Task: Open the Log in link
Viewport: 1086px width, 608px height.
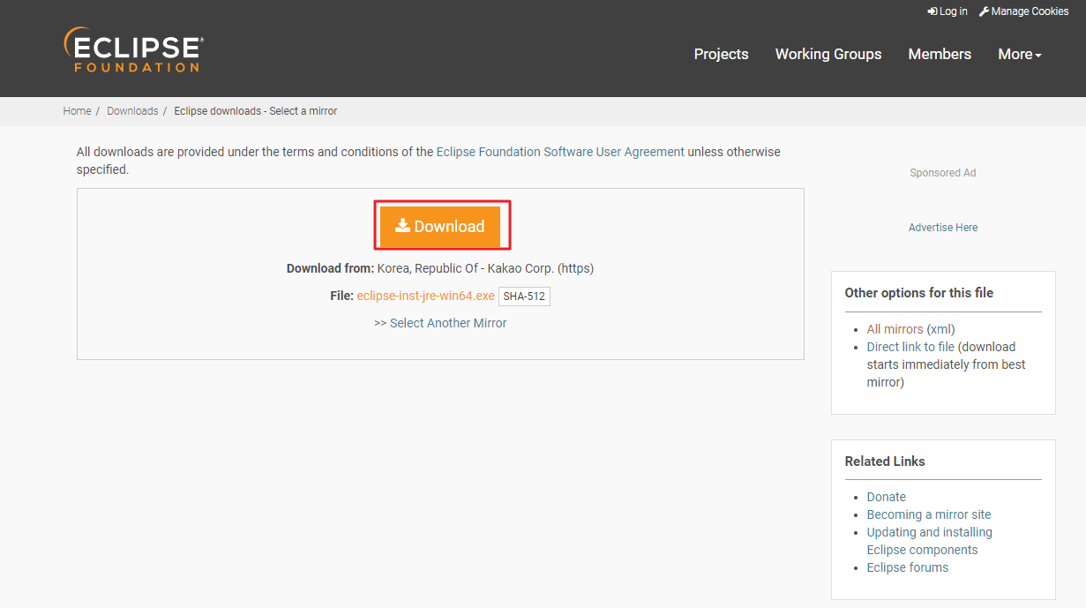Action: tap(947, 11)
